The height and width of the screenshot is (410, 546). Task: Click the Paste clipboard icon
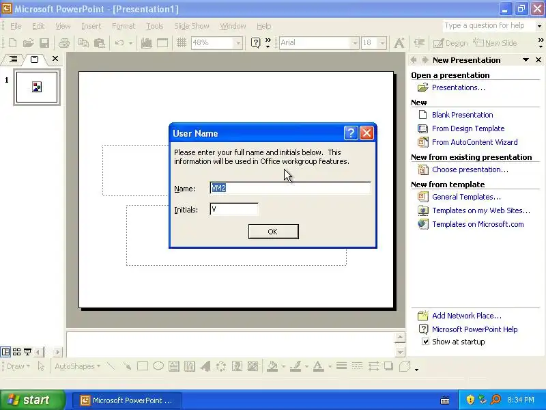(100, 43)
